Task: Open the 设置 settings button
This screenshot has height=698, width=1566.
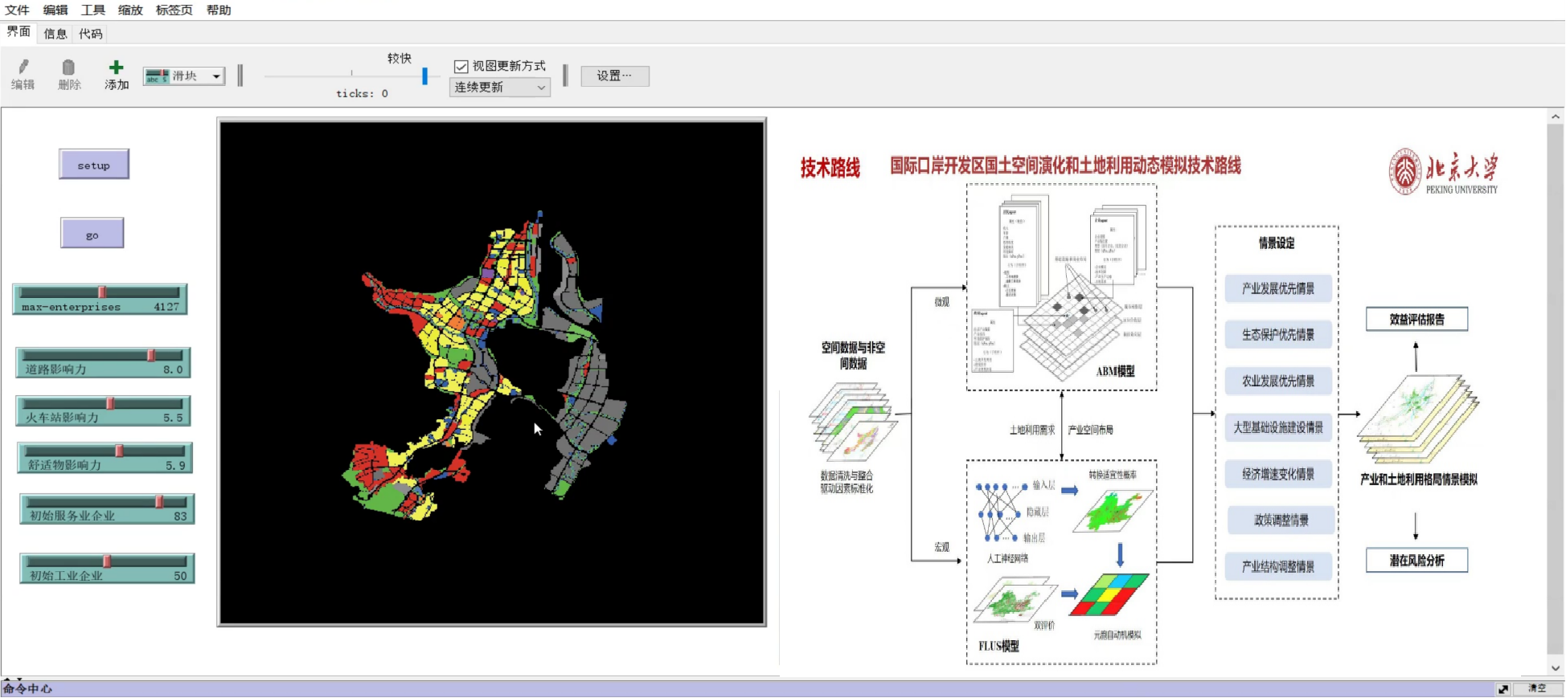Action: [614, 76]
